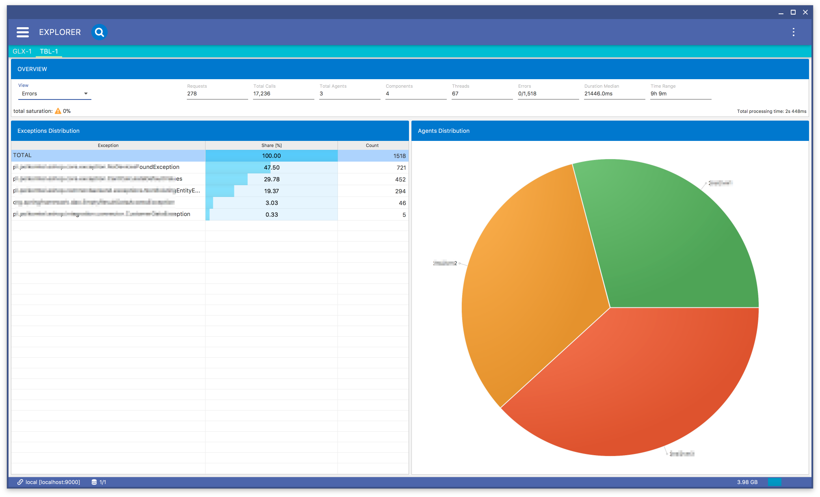Click the blue memory usage bar
Image resolution: width=820 pixels, height=497 pixels.
tap(775, 482)
